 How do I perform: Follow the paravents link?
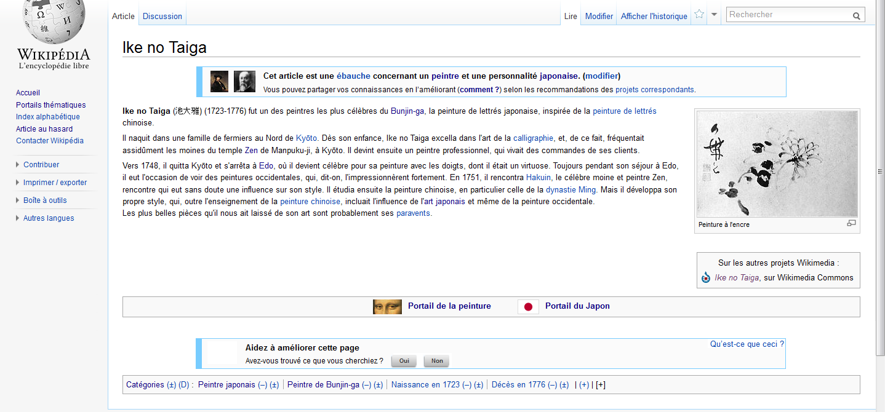pyautogui.click(x=413, y=213)
